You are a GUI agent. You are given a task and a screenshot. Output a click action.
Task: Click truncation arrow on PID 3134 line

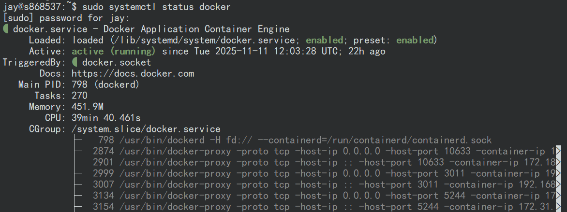[558, 196]
